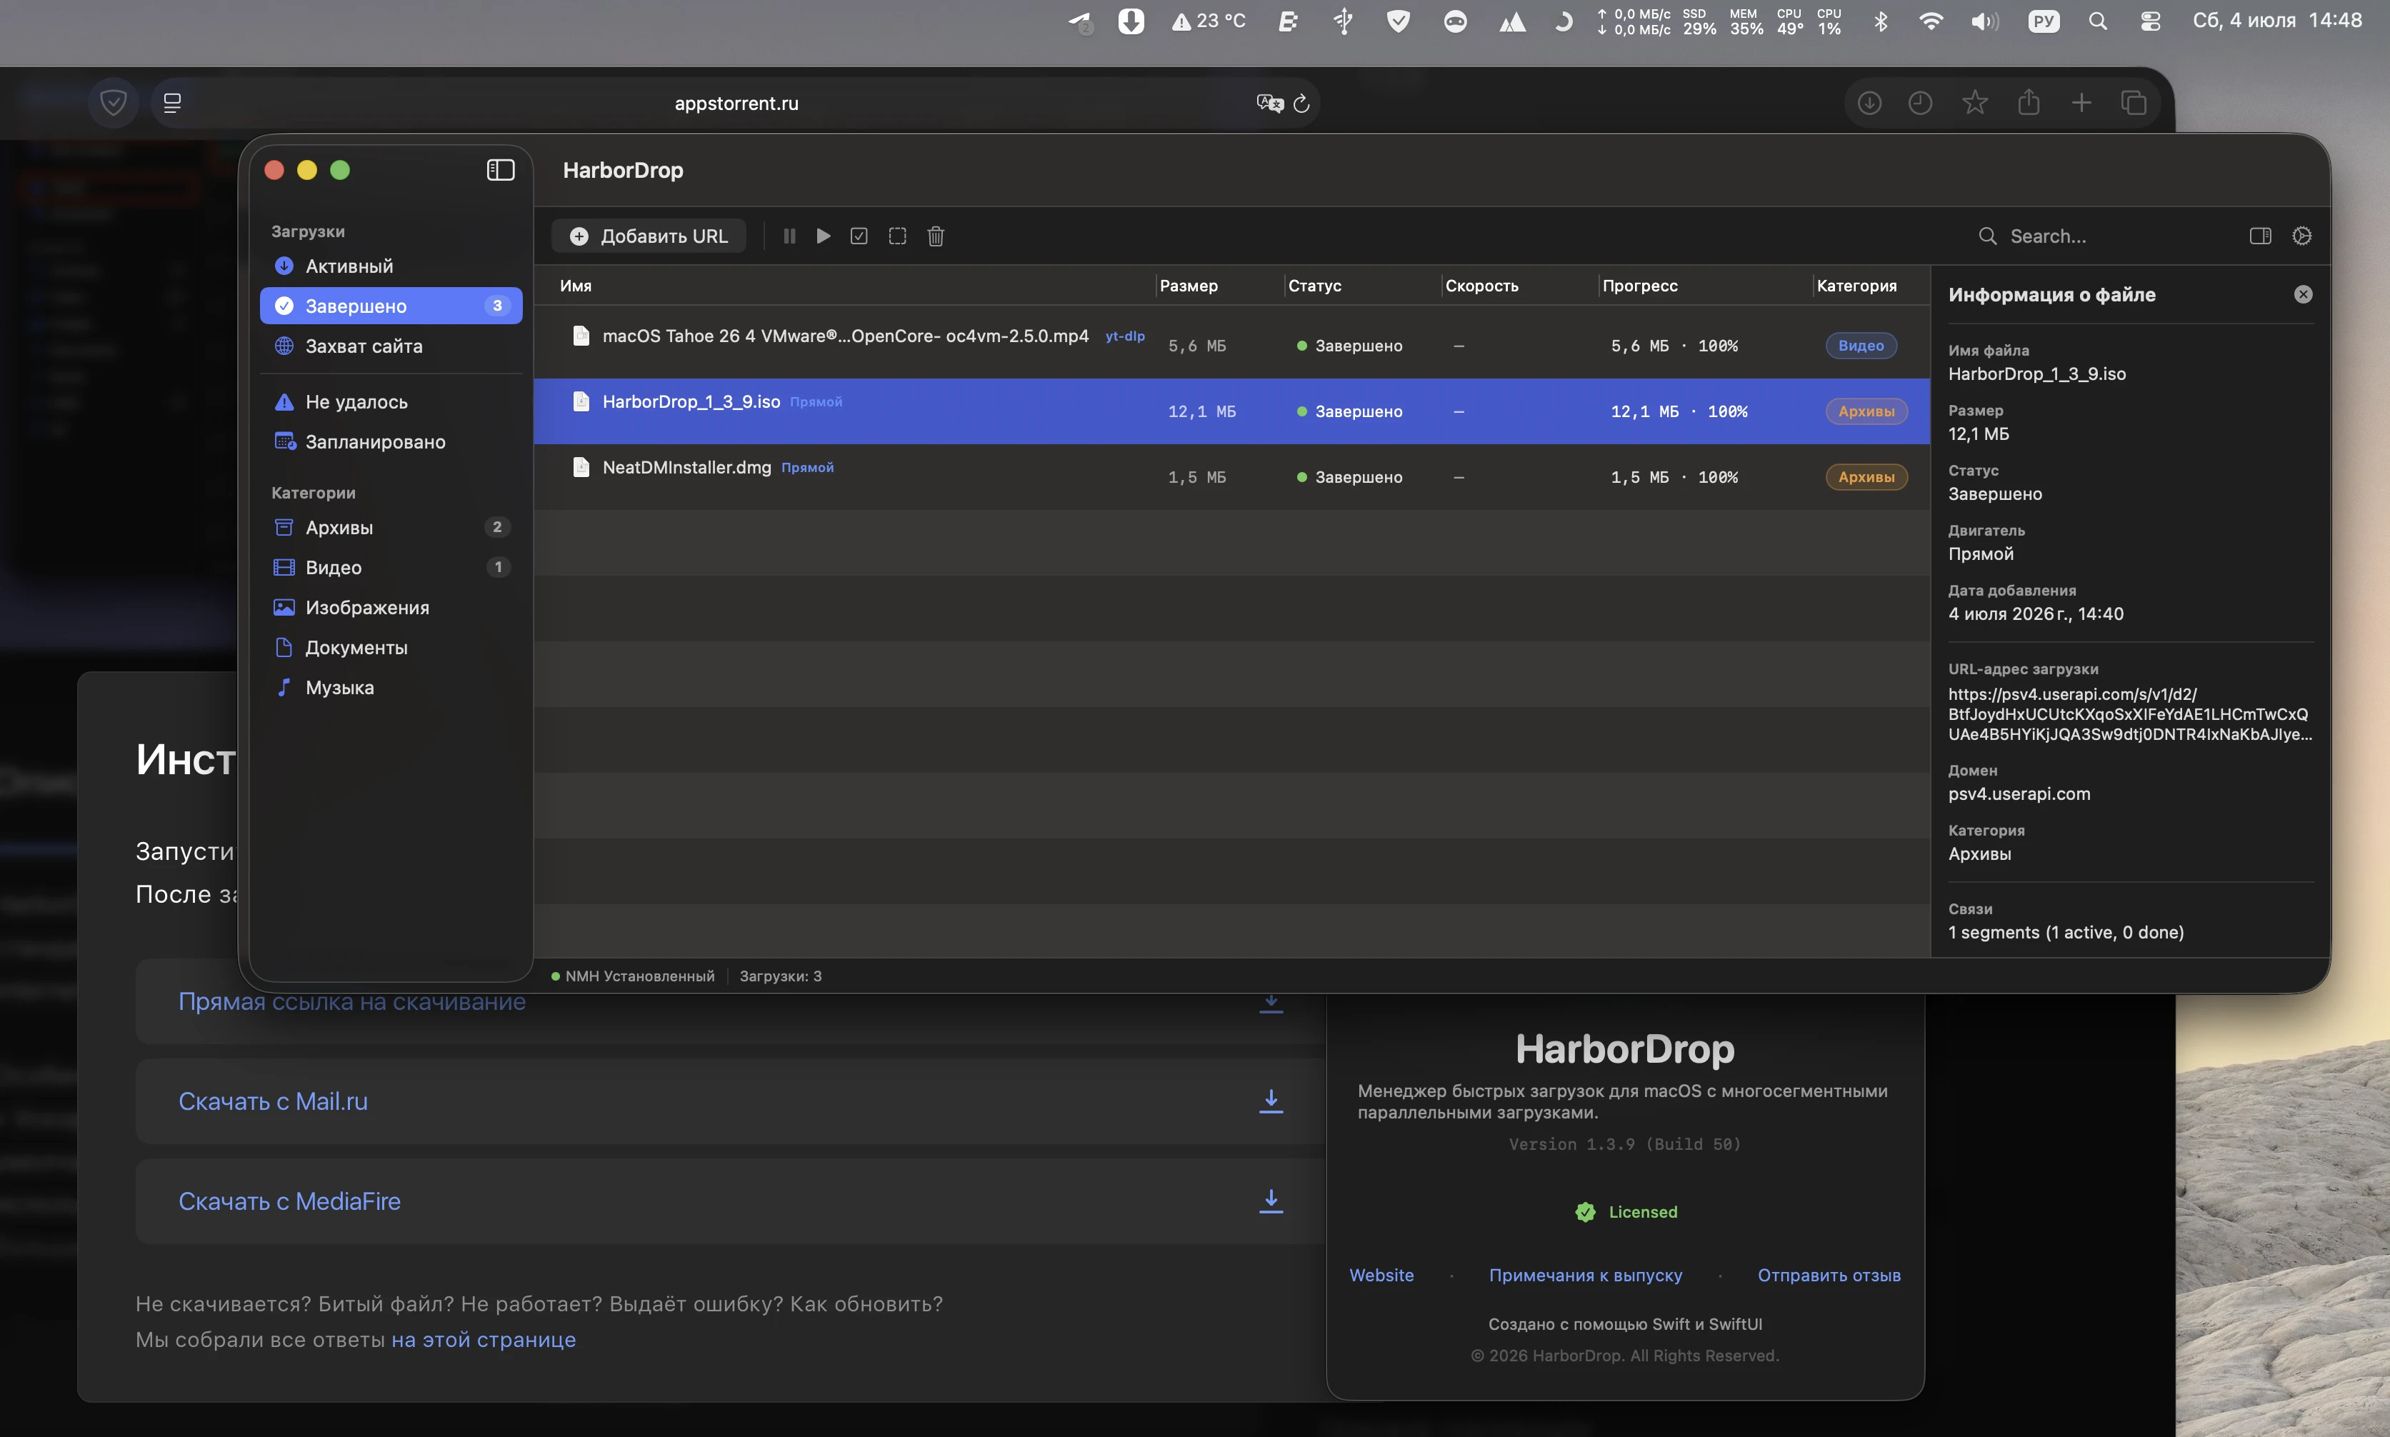Open Safari privacy shield icon
This screenshot has width=2390, height=1437.
click(x=114, y=103)
